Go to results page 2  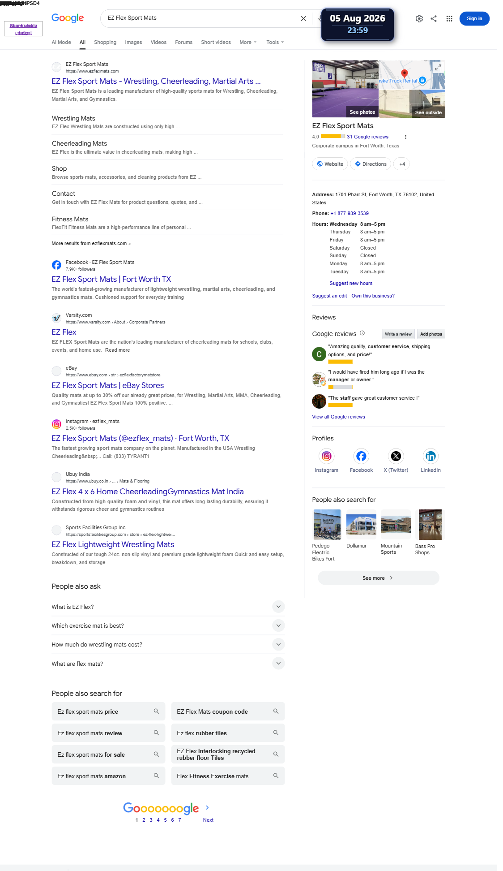144,820
